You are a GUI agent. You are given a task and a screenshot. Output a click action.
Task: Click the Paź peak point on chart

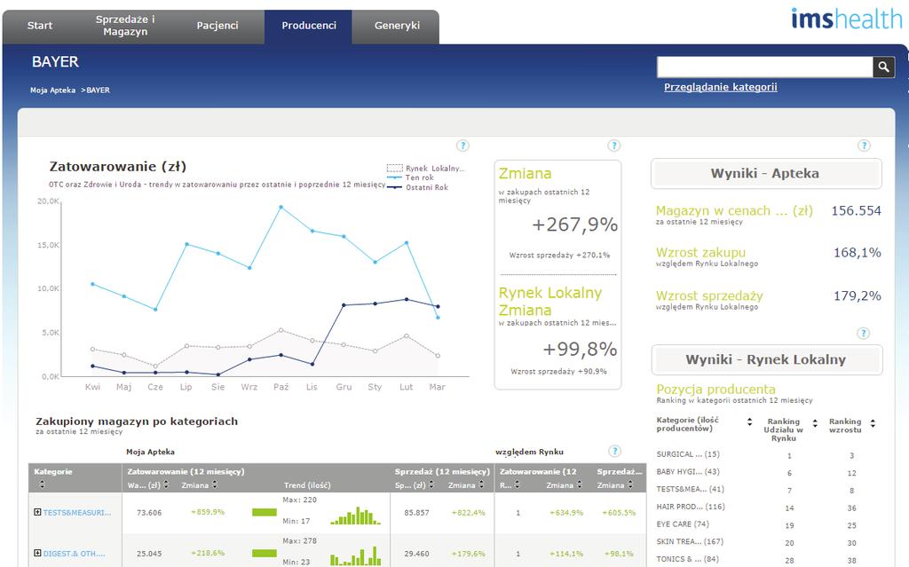click(x=281, y=207)
